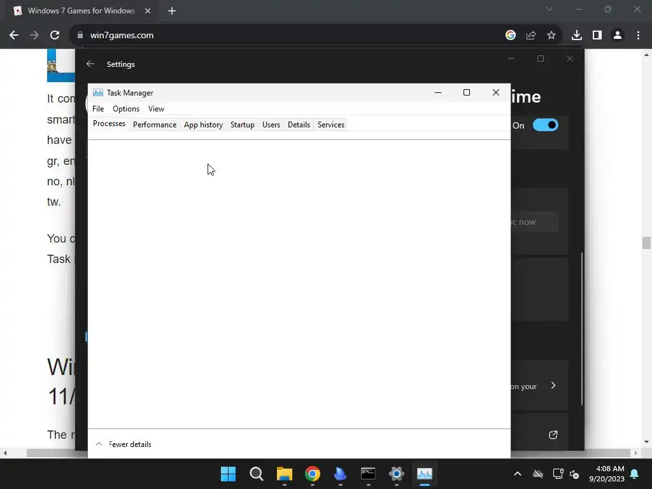Image resolution: width=652 pixels, height=489 pixels.
Task: Switch to Settings via taskbar gear
Action: [396, 474]
